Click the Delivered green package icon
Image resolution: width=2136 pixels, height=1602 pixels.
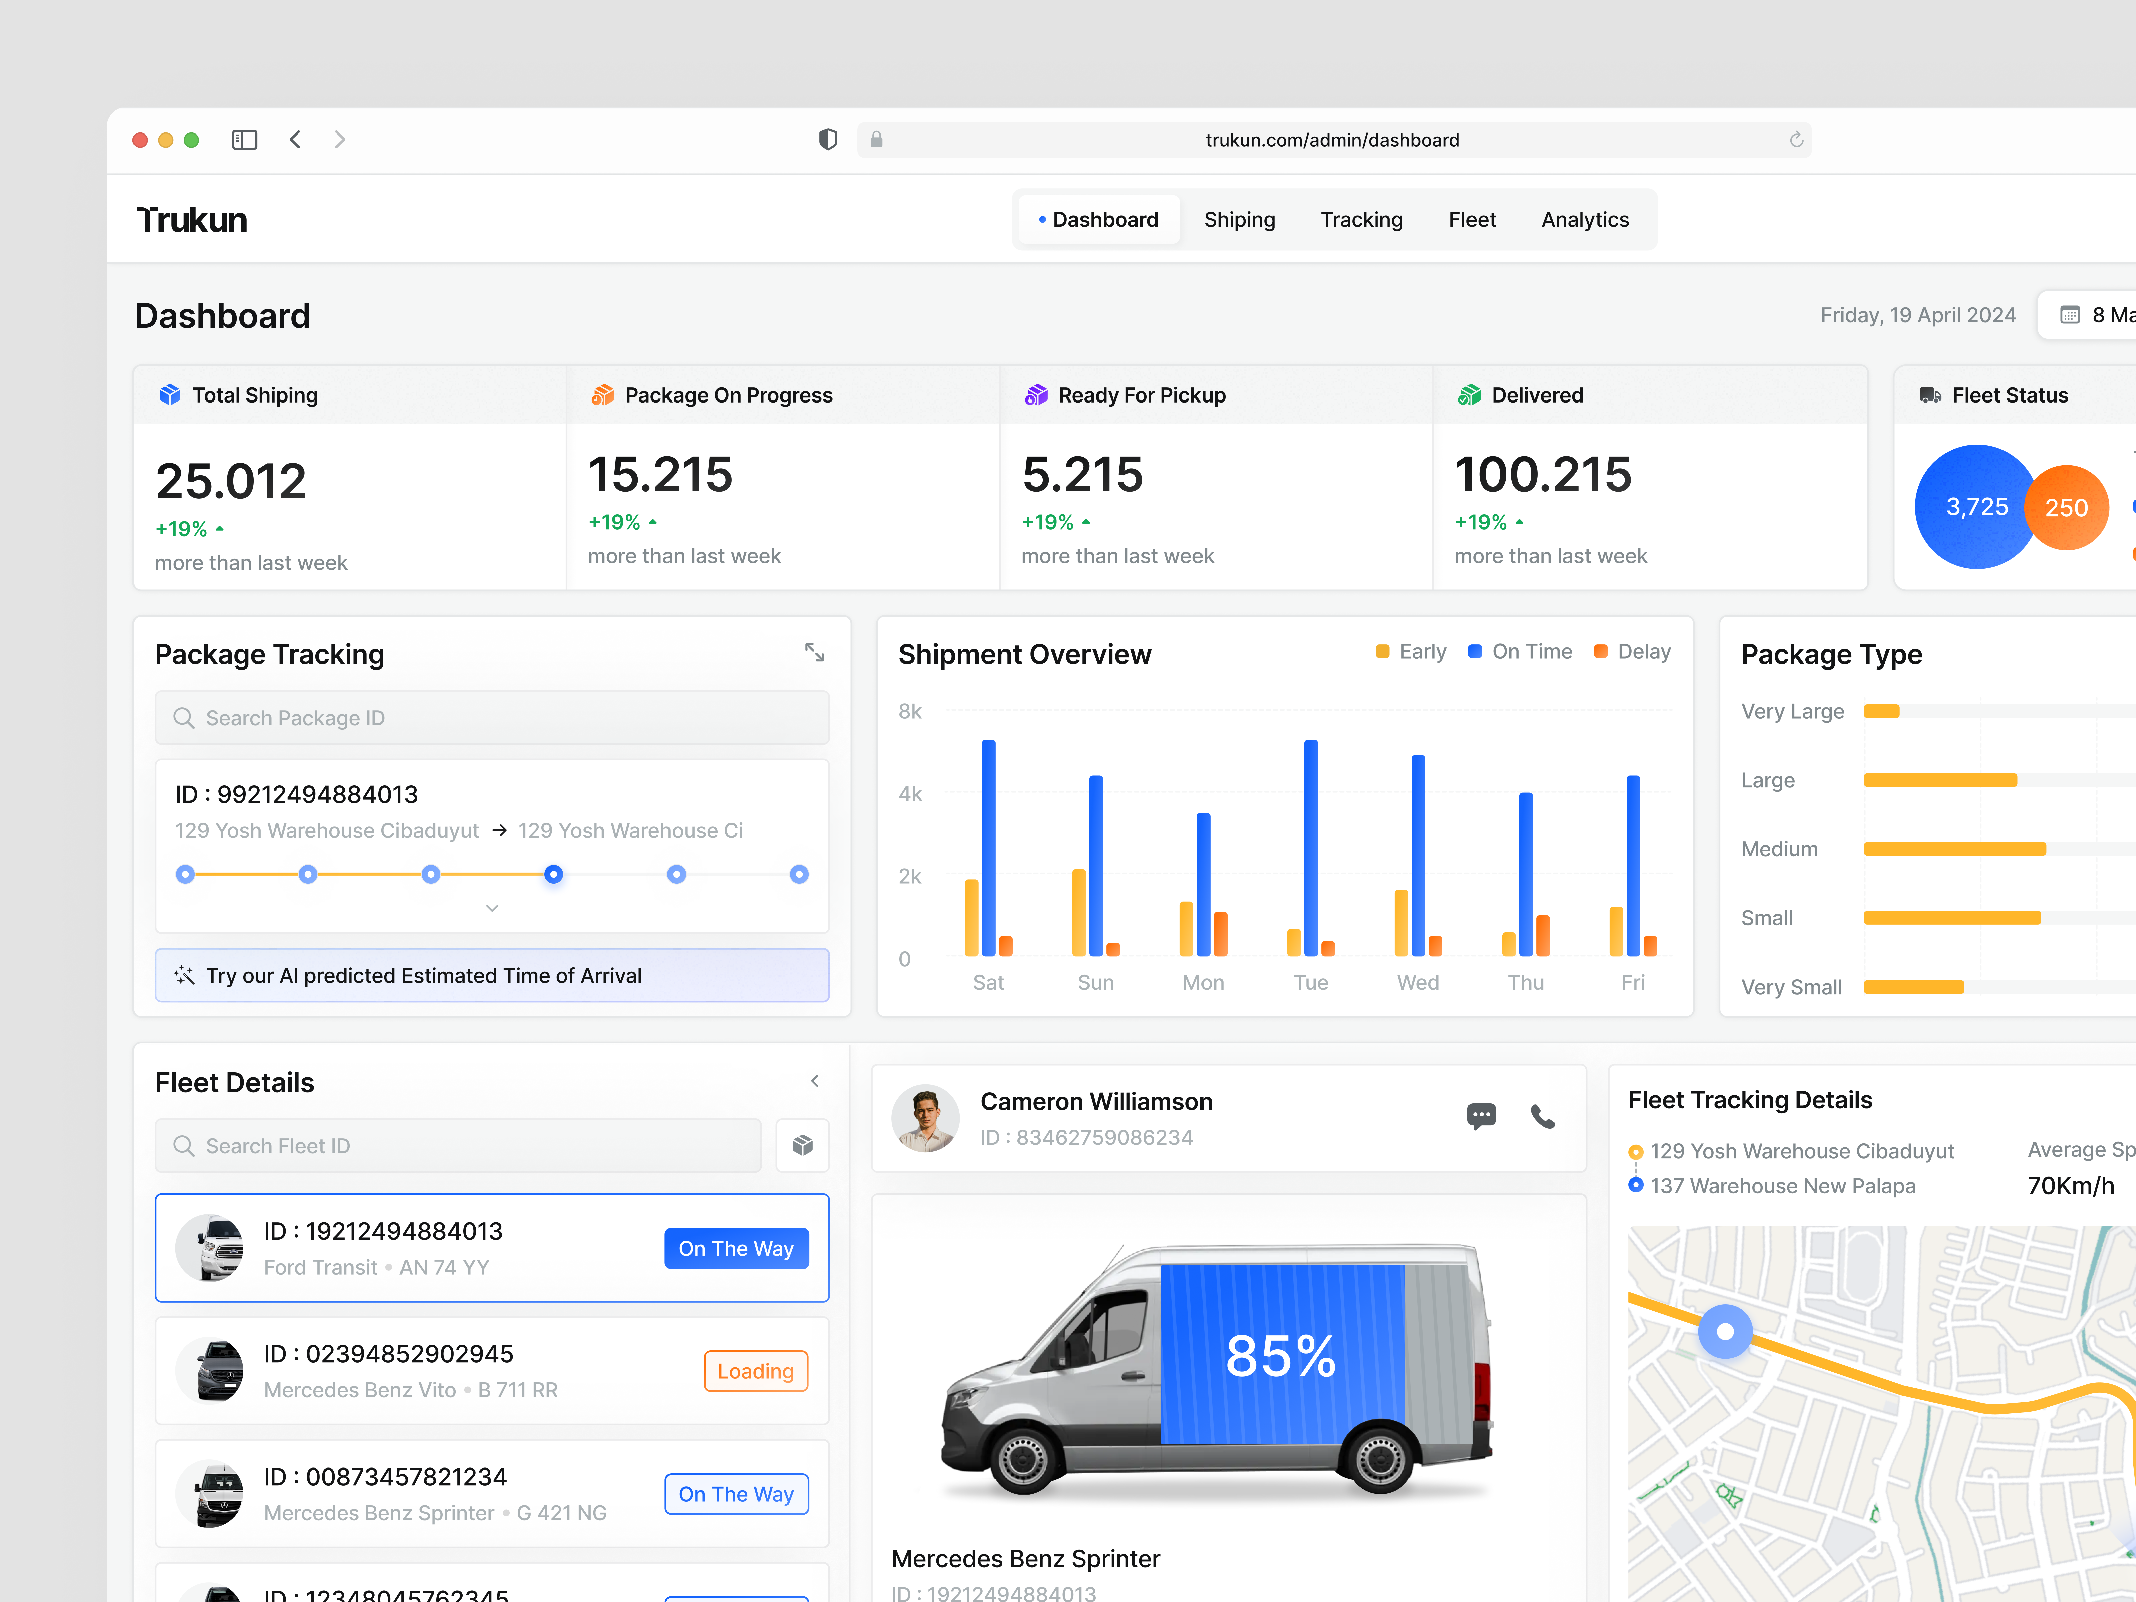(1469, 395)
